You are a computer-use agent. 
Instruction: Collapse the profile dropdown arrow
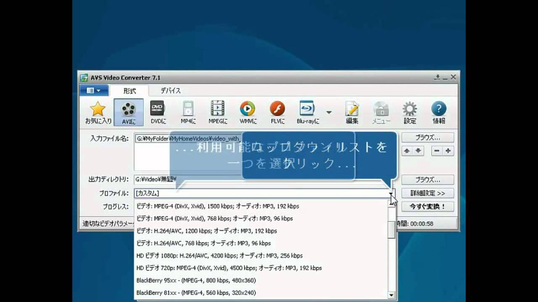click(391, 193)
